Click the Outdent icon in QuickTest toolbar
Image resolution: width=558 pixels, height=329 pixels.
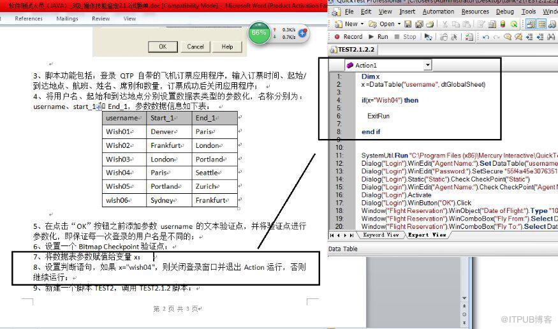coord(540,36)
